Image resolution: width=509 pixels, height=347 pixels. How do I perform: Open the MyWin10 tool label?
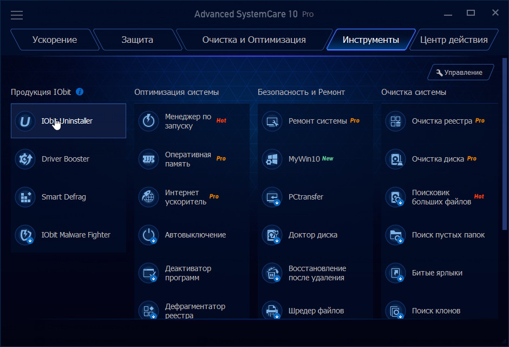pyautogui.click(x=304, y=159)
